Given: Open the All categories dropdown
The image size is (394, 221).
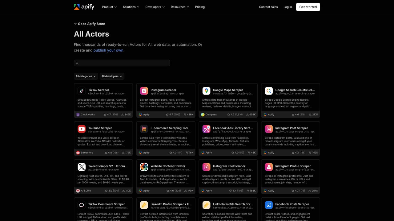Looking at the screenshot, I should tap(86, 76).
